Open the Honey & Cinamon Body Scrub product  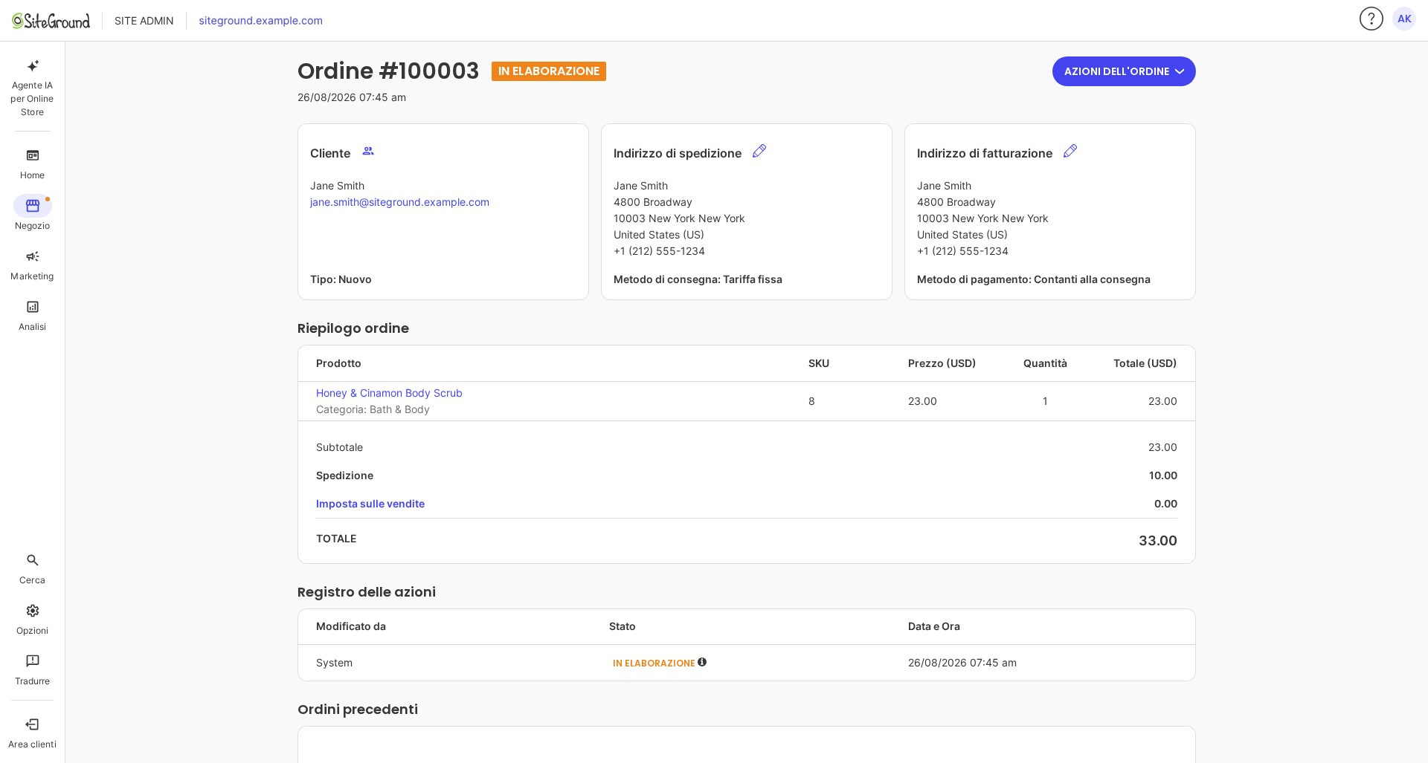tap(389, 393)
